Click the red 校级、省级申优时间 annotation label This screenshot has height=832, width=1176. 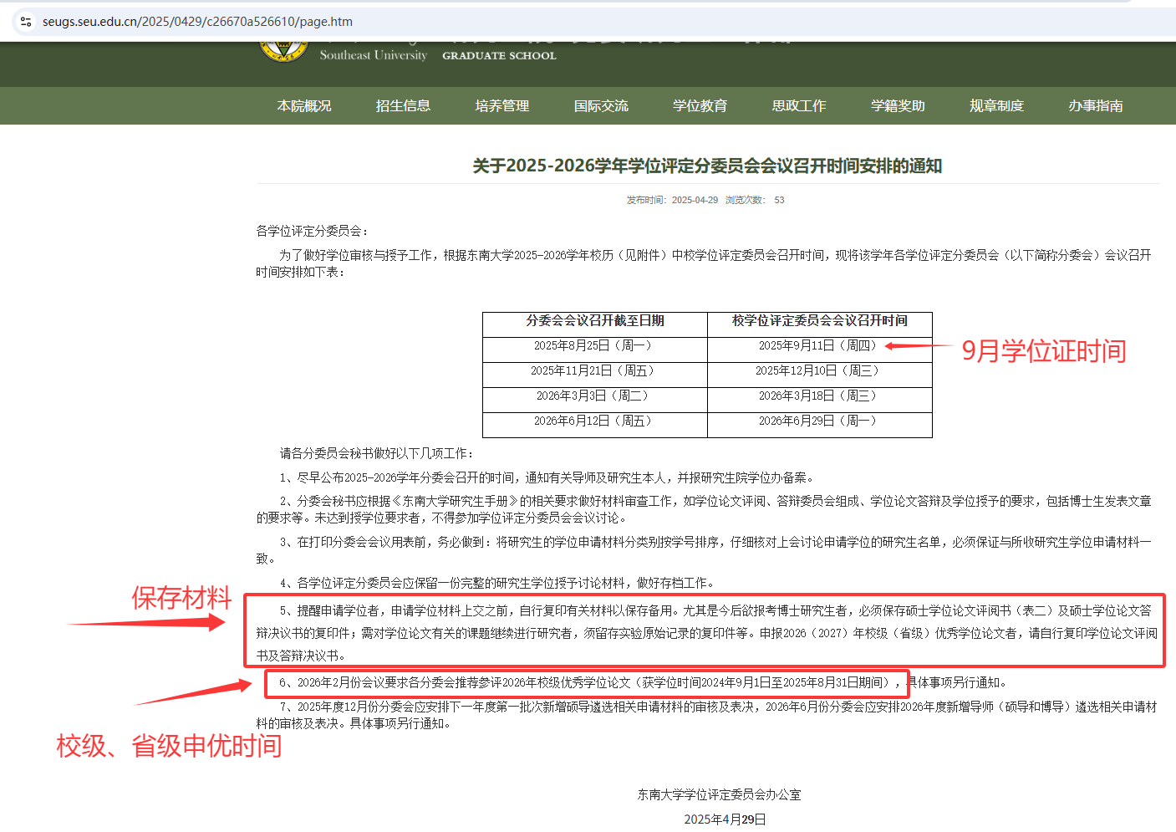[x=169, y=746]
